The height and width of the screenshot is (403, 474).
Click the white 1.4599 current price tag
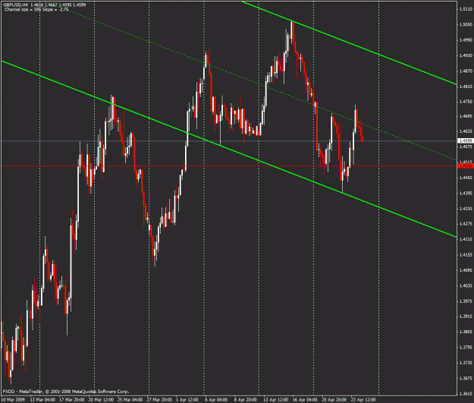(x=466, y=140)
